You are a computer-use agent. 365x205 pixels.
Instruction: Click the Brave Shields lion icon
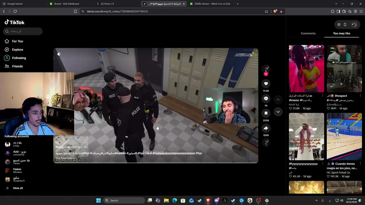pyautogui.click(x=275, y=11)
